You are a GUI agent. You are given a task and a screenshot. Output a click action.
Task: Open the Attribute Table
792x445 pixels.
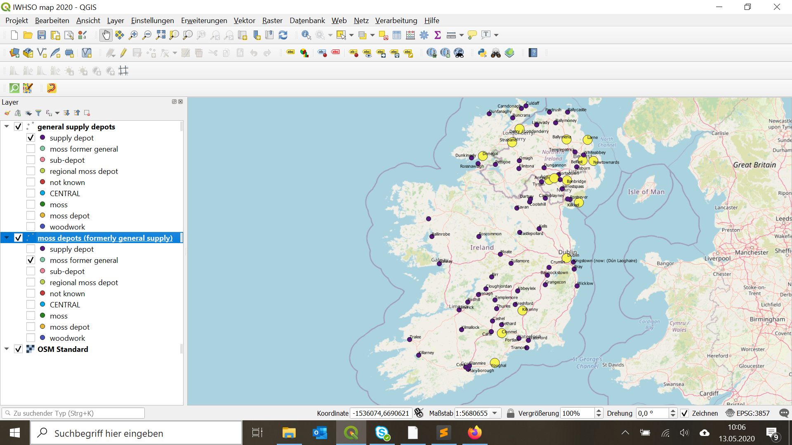(396, 35)
